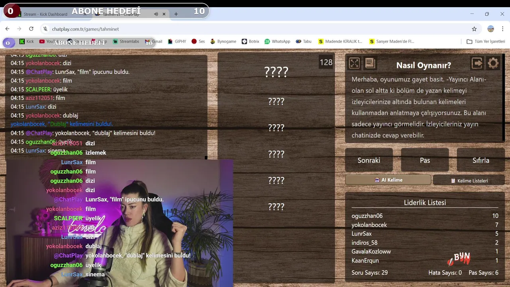Screen dimensions: 510x287
Task: Click the Pas button
Action: click(x=425, y=160)
